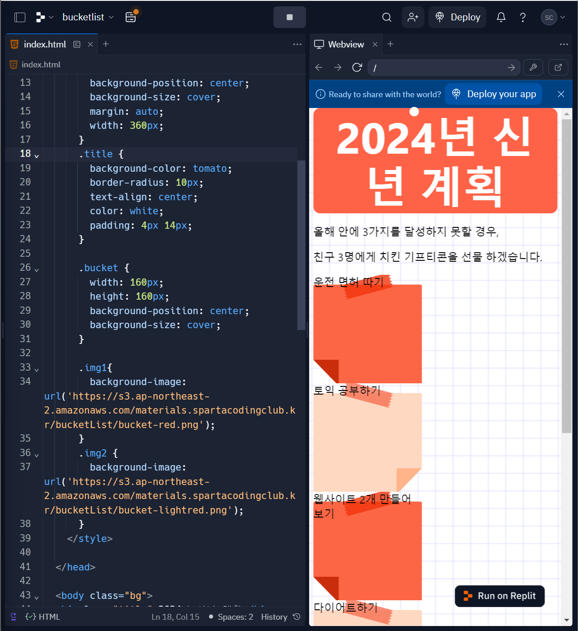Click the closing style tag line 39

(x=89, y=538)
